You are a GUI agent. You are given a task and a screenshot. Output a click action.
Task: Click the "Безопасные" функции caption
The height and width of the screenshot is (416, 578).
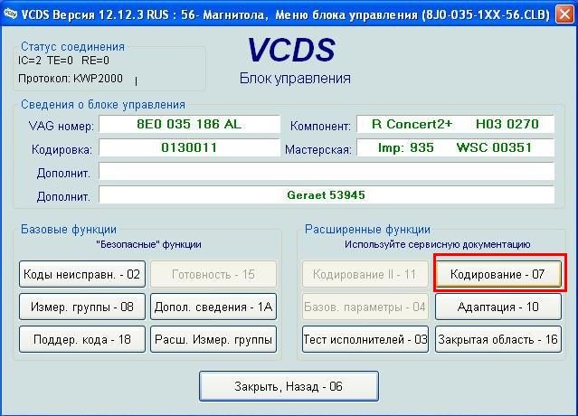click(148, 244)
